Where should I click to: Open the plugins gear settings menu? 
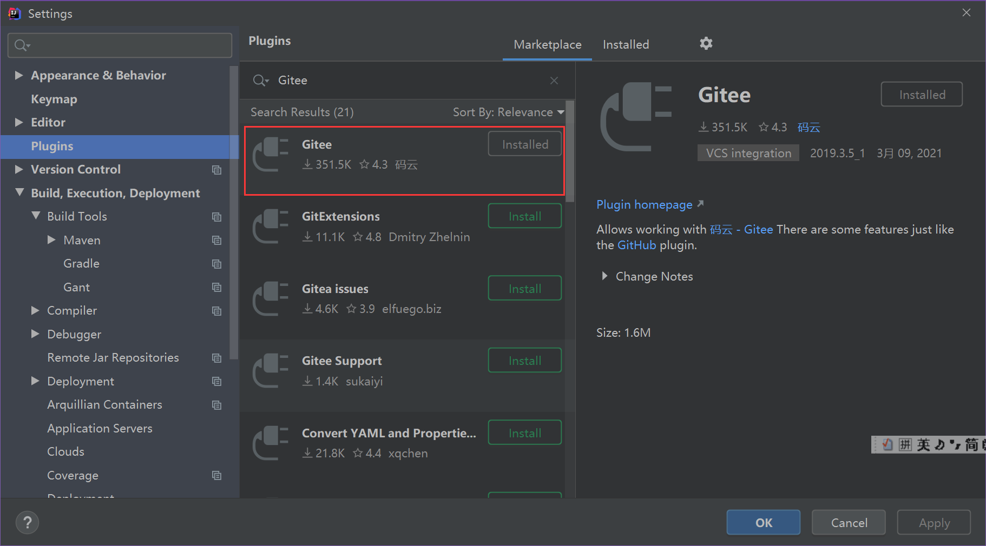(x=706, y=43)
